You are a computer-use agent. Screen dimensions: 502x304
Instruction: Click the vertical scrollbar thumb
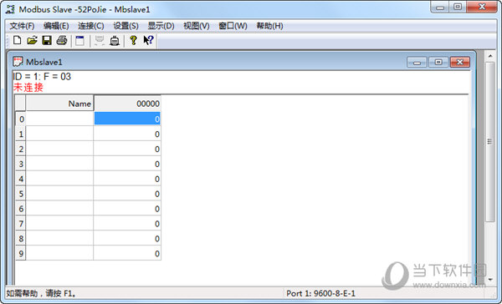tap(490, 142)
